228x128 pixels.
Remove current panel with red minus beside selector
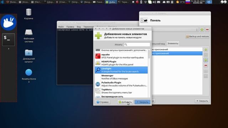tap(207, 30)
